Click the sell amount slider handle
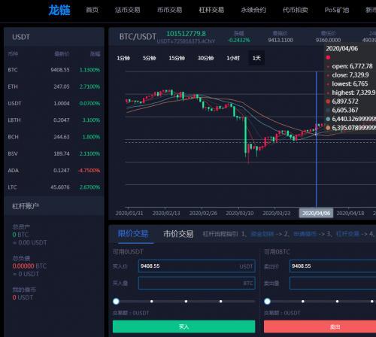 click(x=267, y=301)
